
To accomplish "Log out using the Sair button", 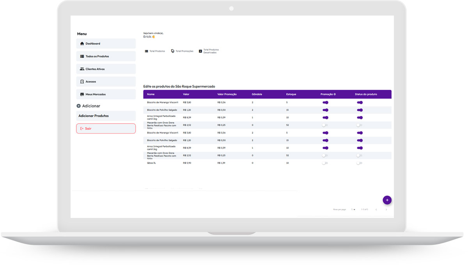I will (x=106, y=128).
